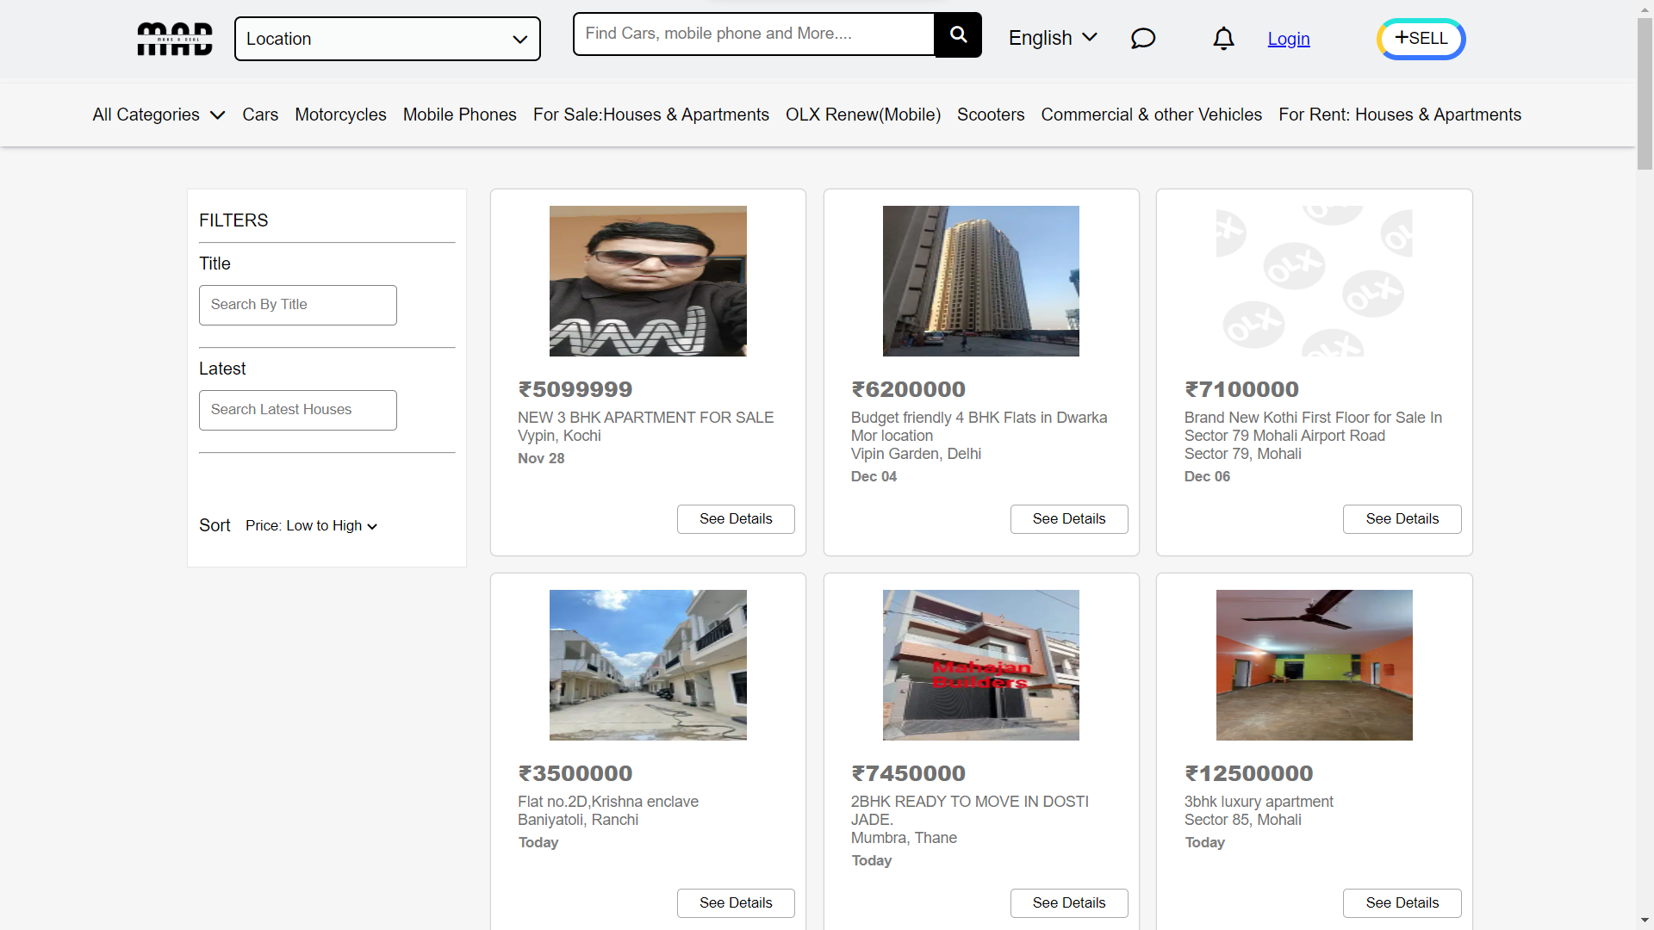Switch to the Scooters category

point(991,114)
